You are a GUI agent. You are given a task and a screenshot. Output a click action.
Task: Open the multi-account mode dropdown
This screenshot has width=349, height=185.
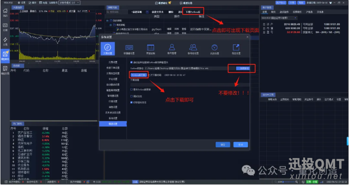click(70, 3)
